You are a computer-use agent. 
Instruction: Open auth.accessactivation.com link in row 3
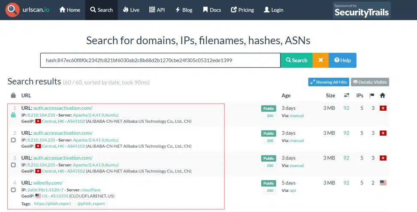63,158
